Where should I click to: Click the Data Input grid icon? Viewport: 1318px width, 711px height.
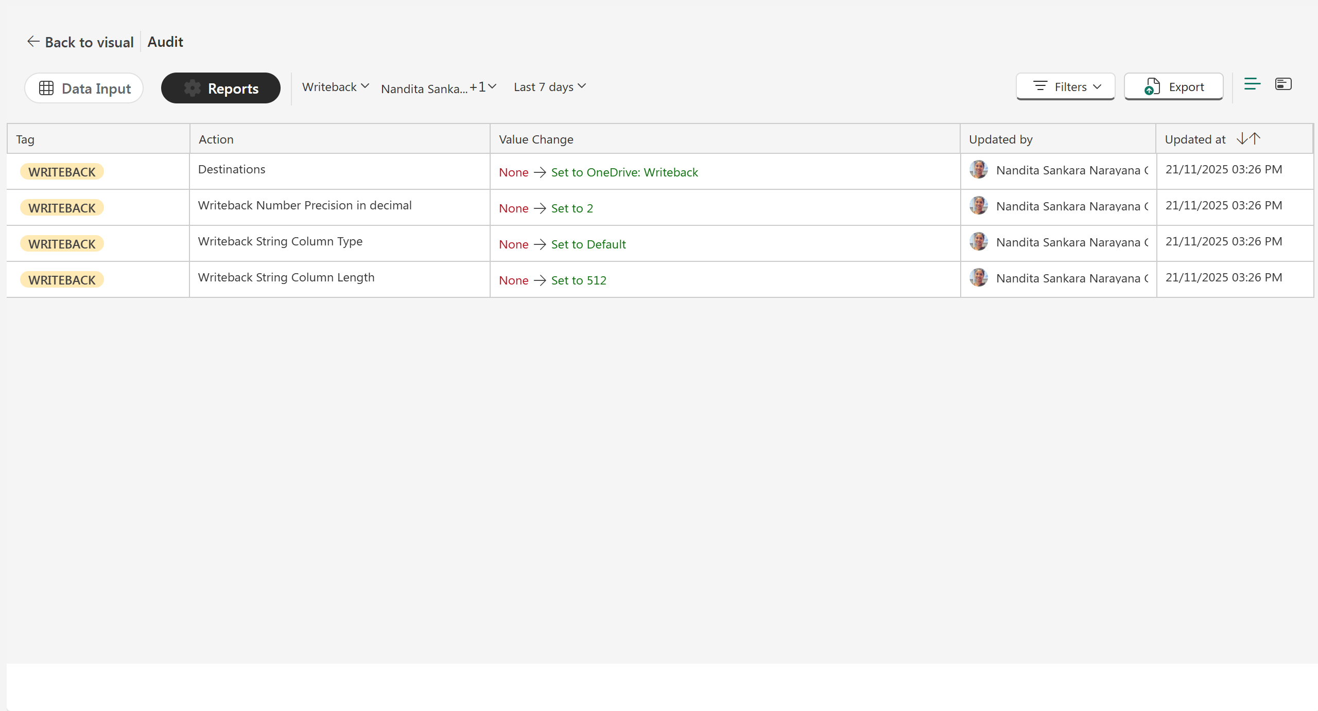click(46, 88)
